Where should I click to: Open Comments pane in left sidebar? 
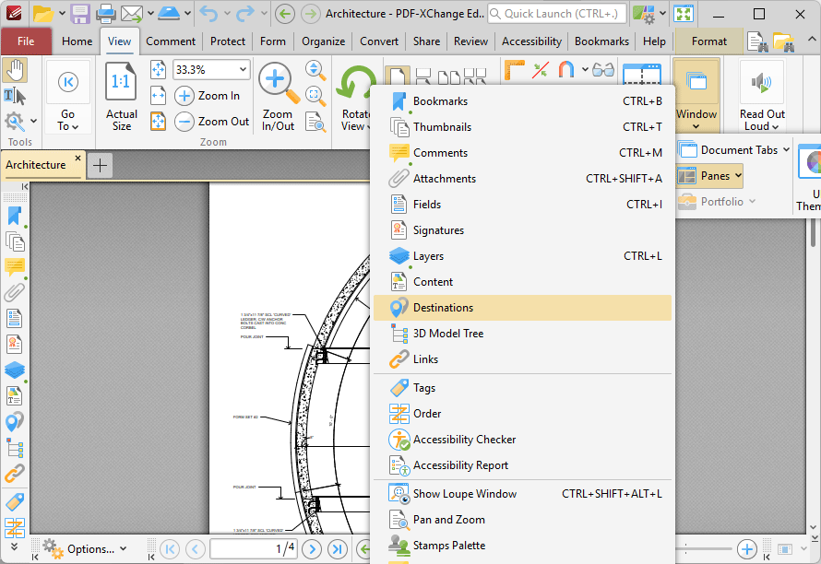click(15, 267)
